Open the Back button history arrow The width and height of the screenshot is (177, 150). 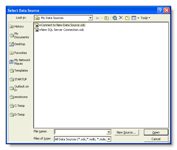[x=102, y=18]
